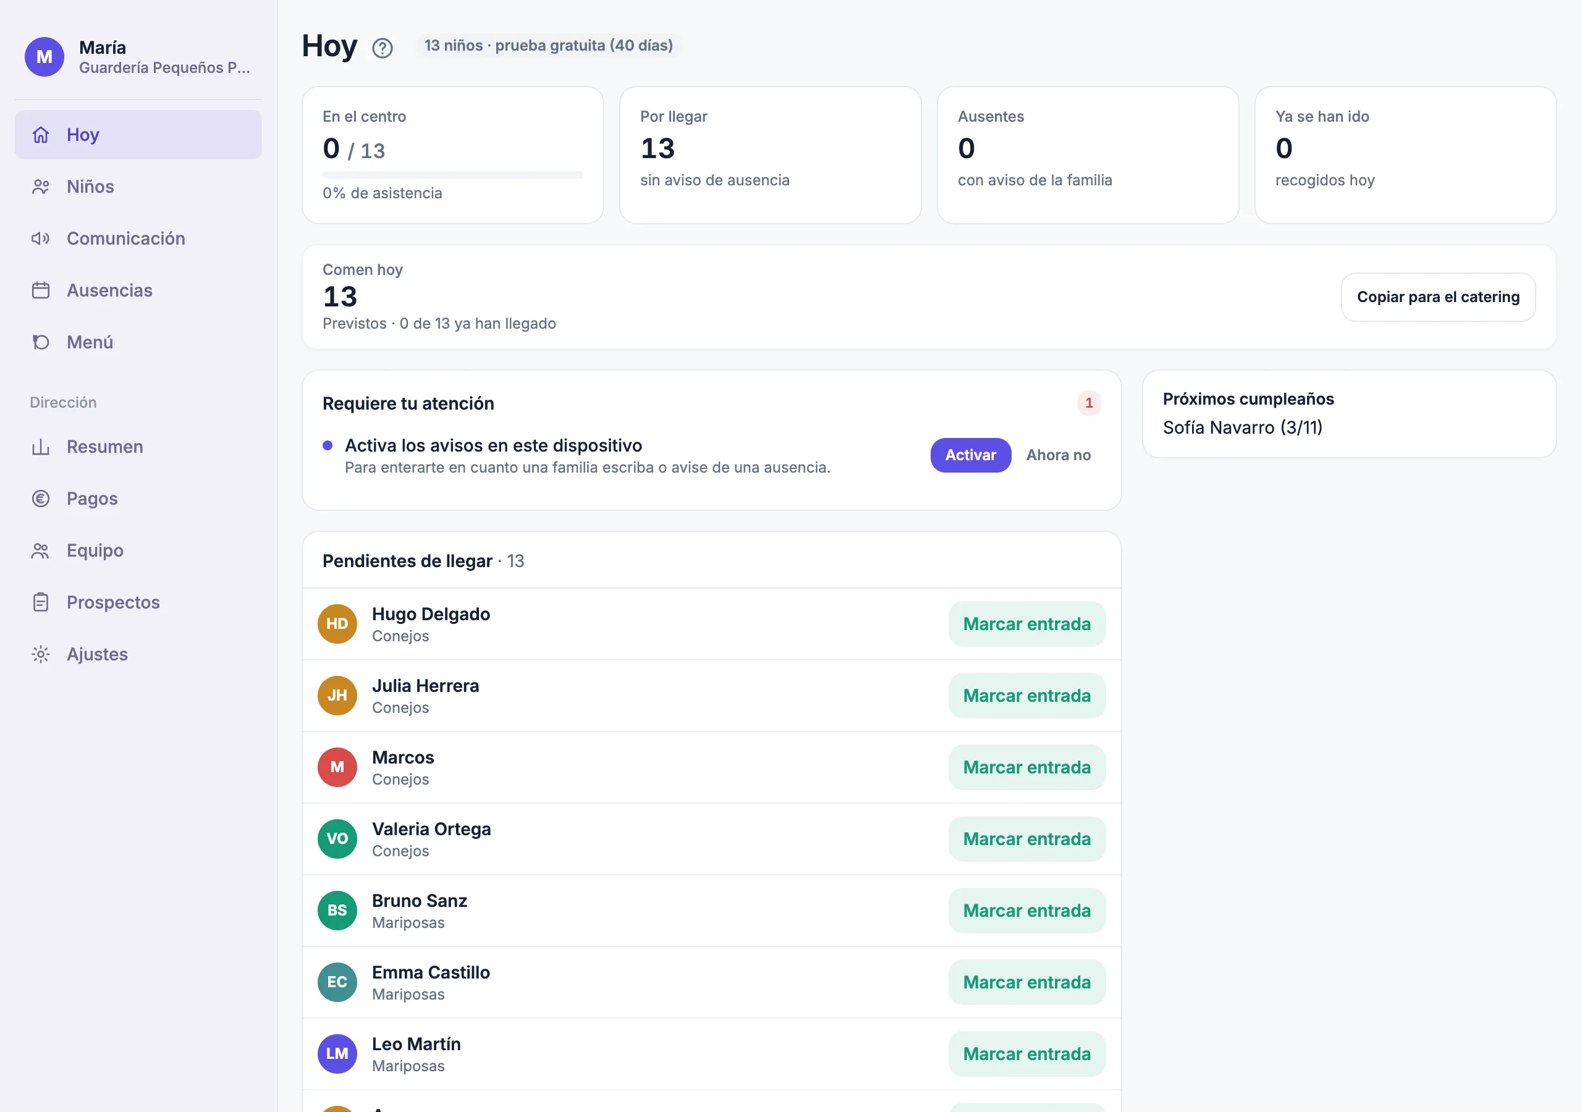Click the Ajustes gear icon
Image resolution: width=1582 pixels, height=1112 pixels.
pyautogui.click(x=41, y=654)
